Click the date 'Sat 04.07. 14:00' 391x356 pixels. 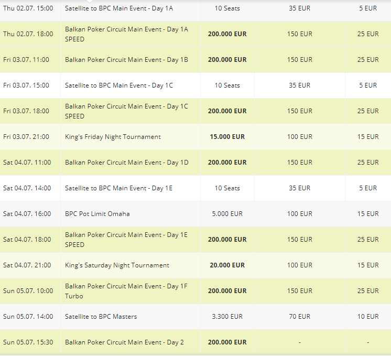(27, 188)
